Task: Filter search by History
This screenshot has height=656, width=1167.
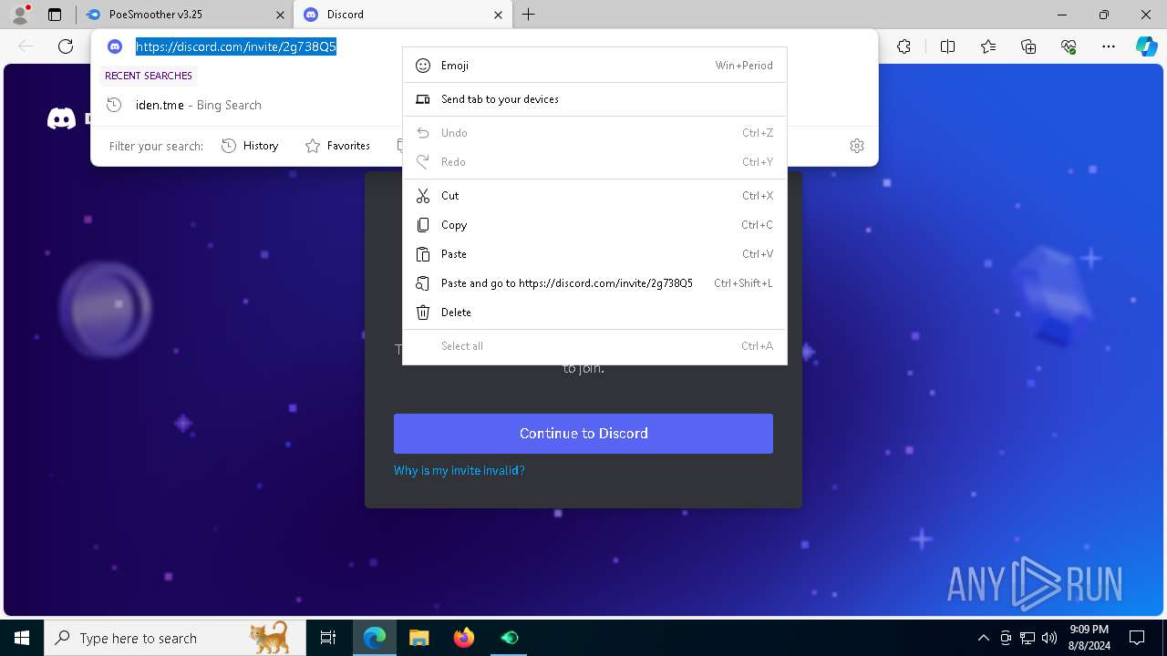Action: 250,146
